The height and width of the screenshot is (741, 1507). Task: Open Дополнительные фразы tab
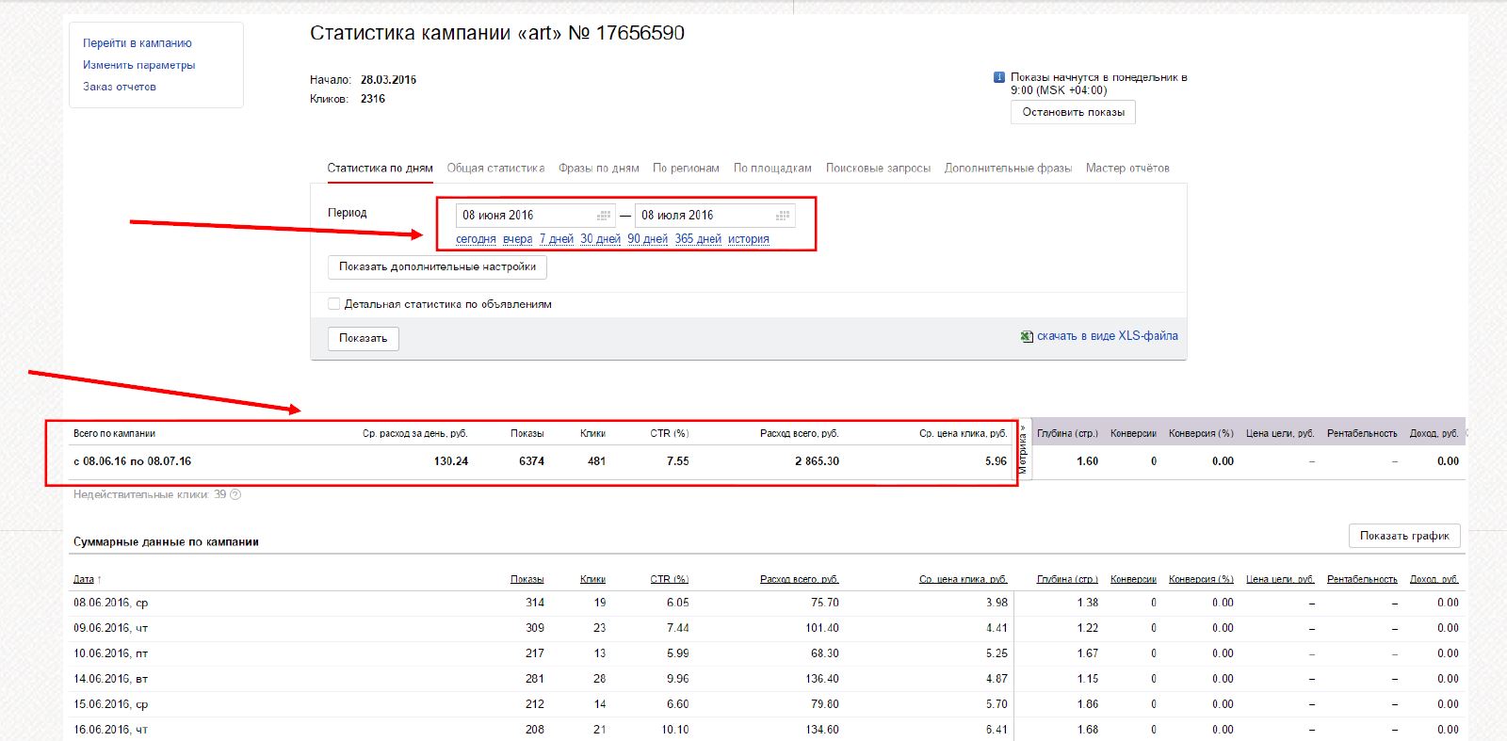[1008, 169]
